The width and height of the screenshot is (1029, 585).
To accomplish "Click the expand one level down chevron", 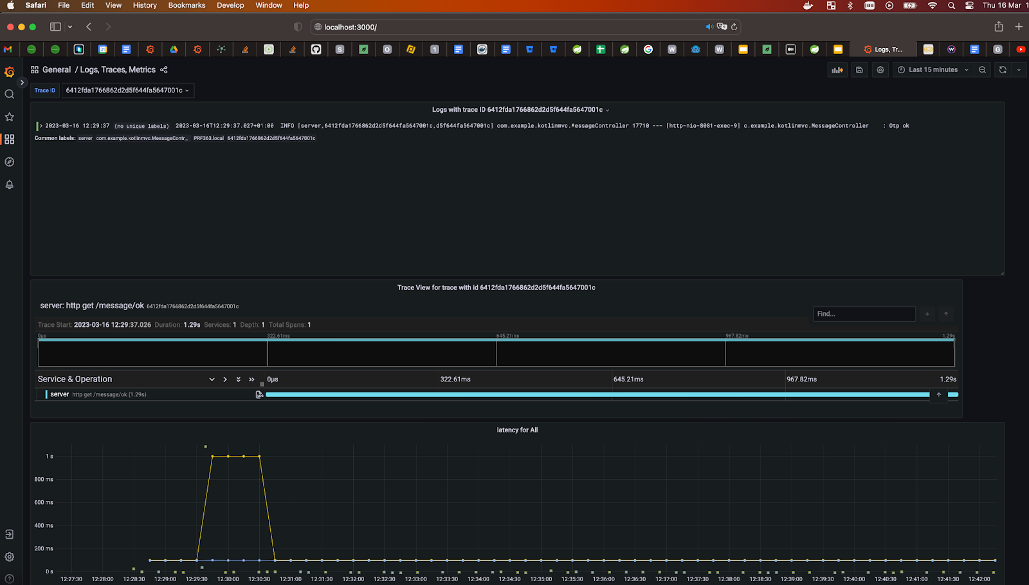I will 212,380.
